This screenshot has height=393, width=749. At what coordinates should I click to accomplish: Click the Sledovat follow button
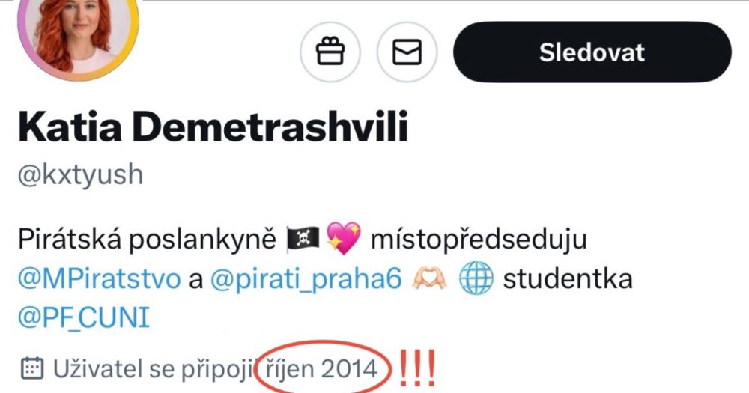(x=592, y=52)
